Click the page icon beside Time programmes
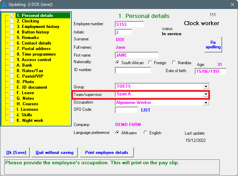238x176 pixels. (12, 54)
